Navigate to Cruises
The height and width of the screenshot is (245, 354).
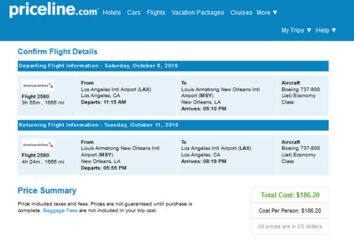point(241,13)
